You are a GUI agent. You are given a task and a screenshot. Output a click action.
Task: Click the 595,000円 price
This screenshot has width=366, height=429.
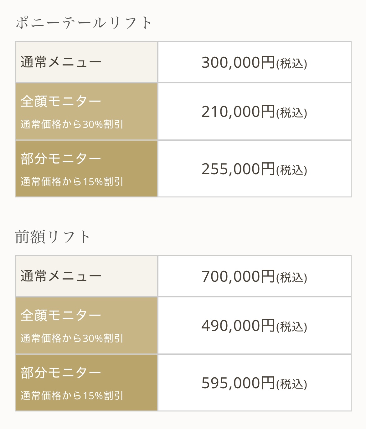coord(238,383)
